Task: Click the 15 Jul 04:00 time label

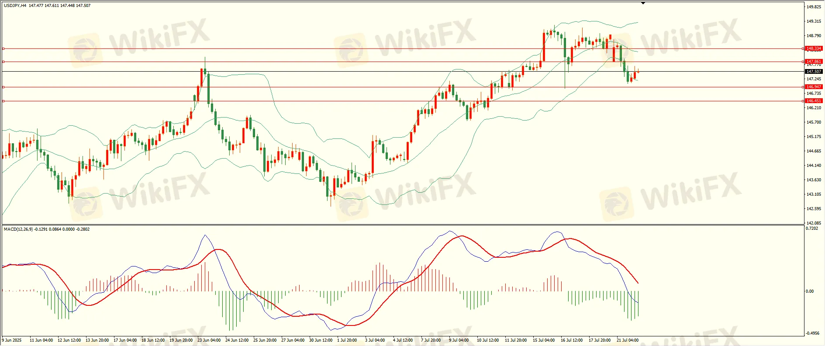Action: pyautogui.click(x=544, y=340)
